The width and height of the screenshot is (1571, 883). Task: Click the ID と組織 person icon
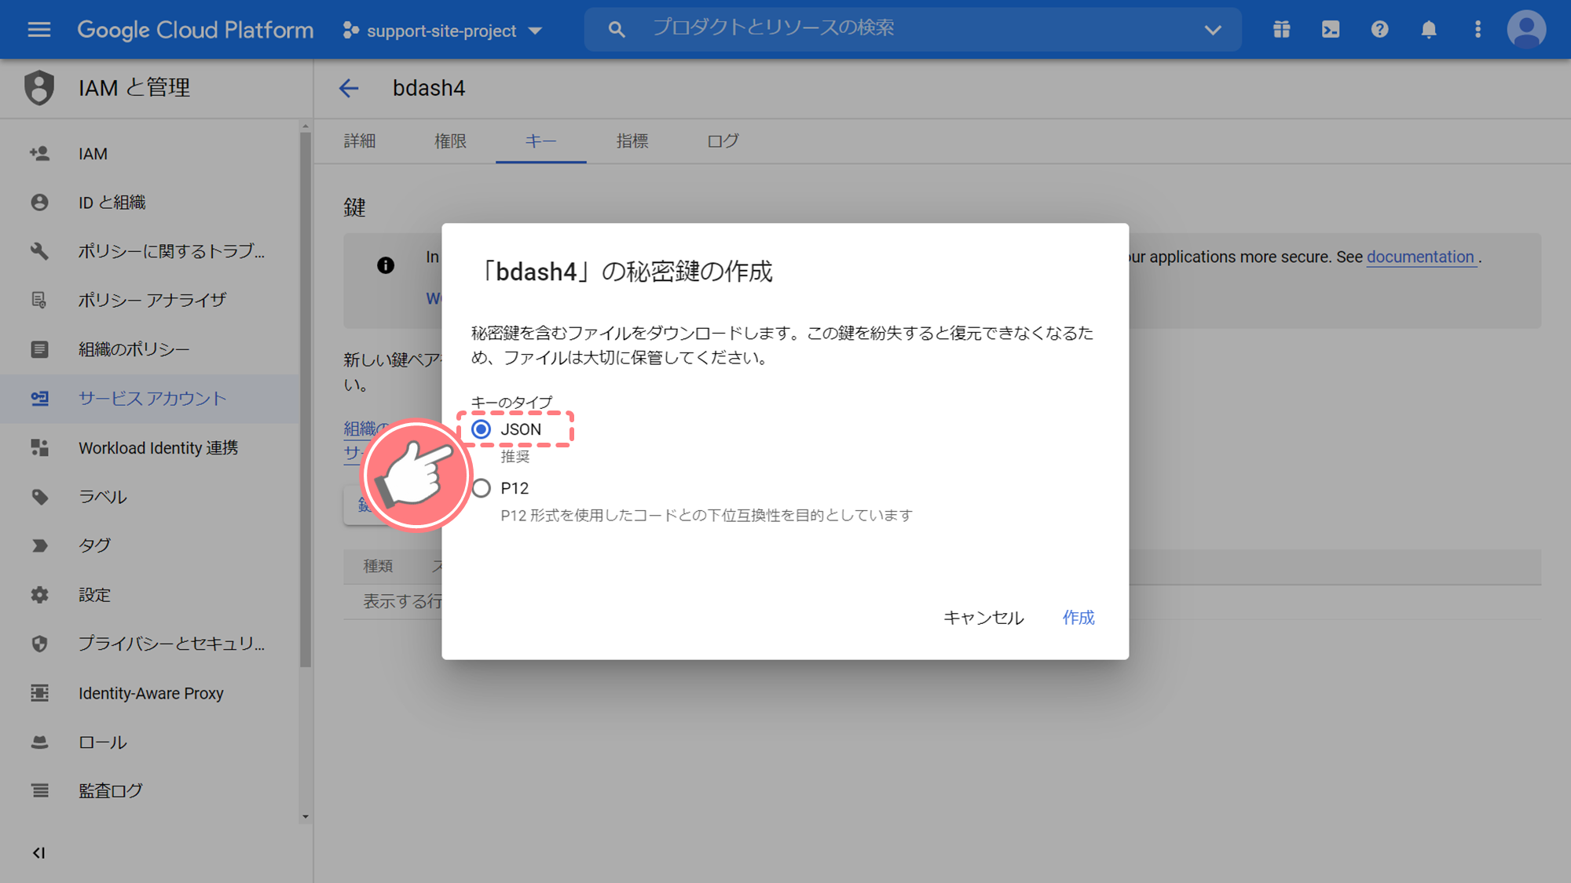(39, 203)
